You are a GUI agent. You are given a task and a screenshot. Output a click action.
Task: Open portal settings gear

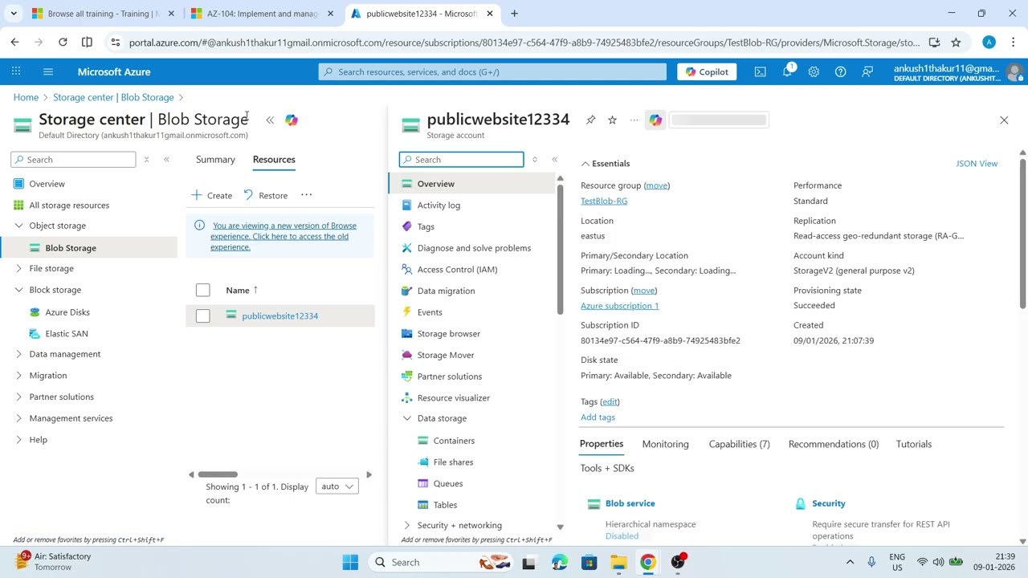(x=814, y=71)
